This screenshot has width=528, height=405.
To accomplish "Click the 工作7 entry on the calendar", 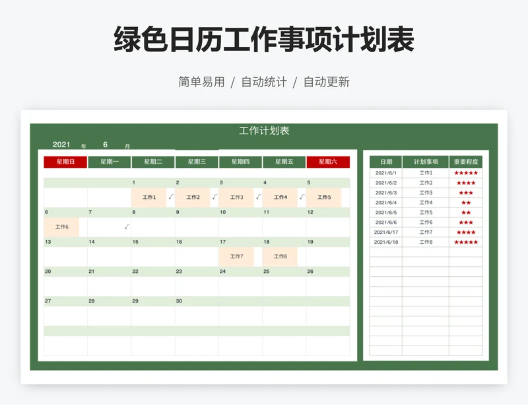I will pyautogui.click(x=236, y=256).
